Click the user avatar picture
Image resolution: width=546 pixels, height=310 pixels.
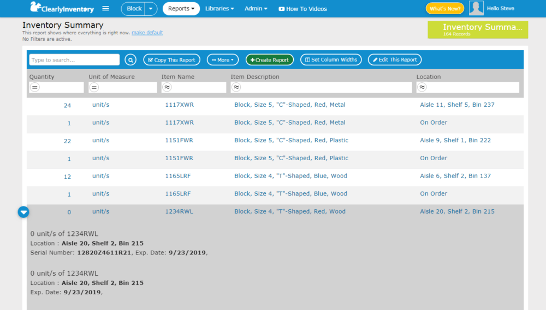476,8
